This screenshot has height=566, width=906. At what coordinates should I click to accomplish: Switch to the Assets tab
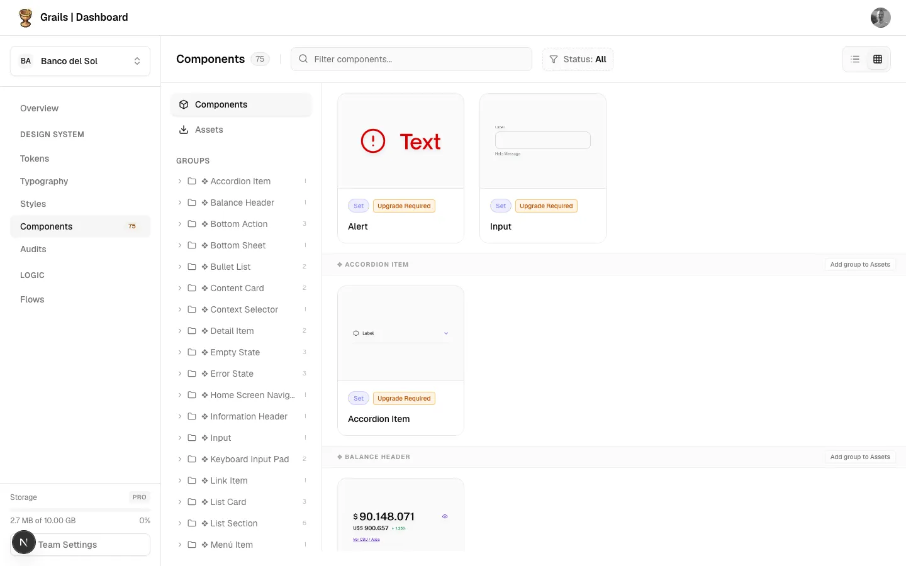(x=241, y=130)
